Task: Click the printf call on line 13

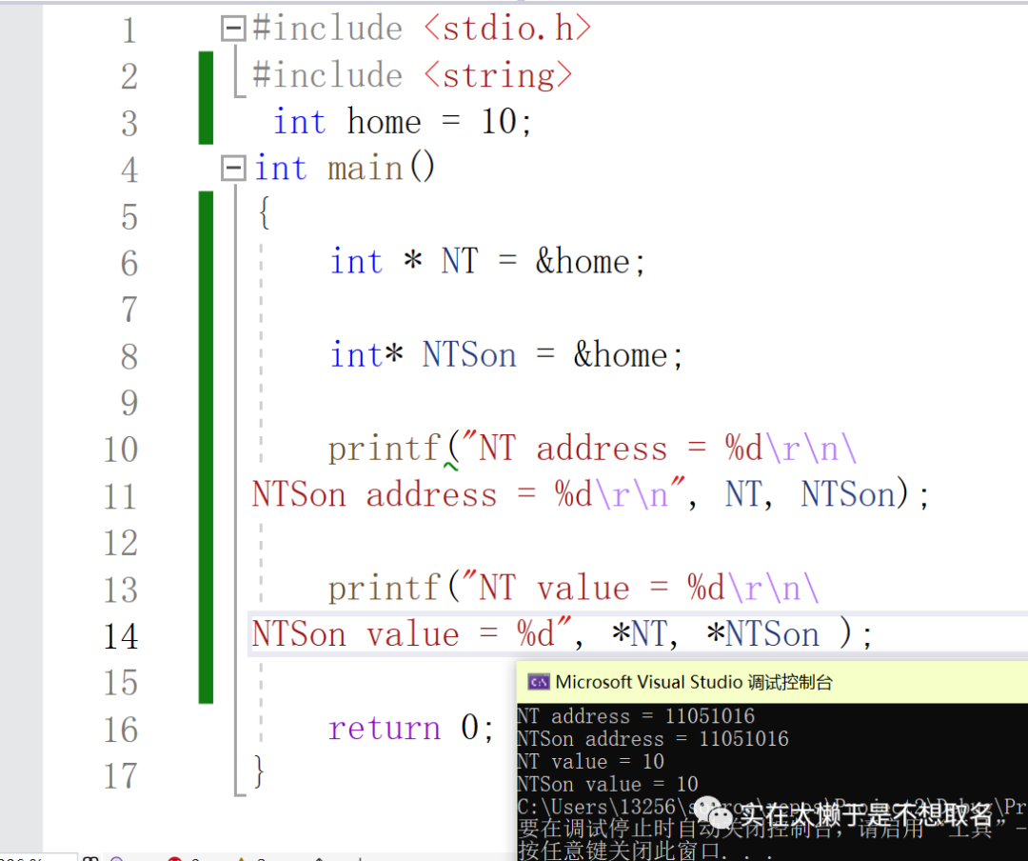Action: (385, 589)
